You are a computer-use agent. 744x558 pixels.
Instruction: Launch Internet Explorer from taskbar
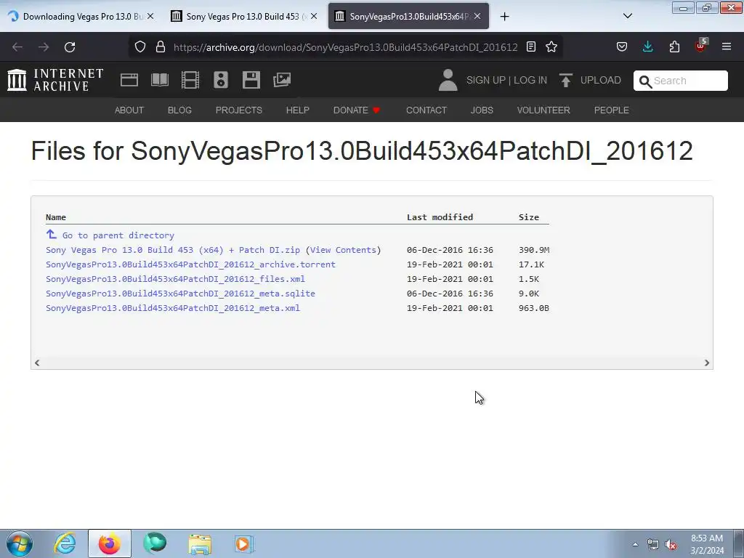[x=65, y=543]
